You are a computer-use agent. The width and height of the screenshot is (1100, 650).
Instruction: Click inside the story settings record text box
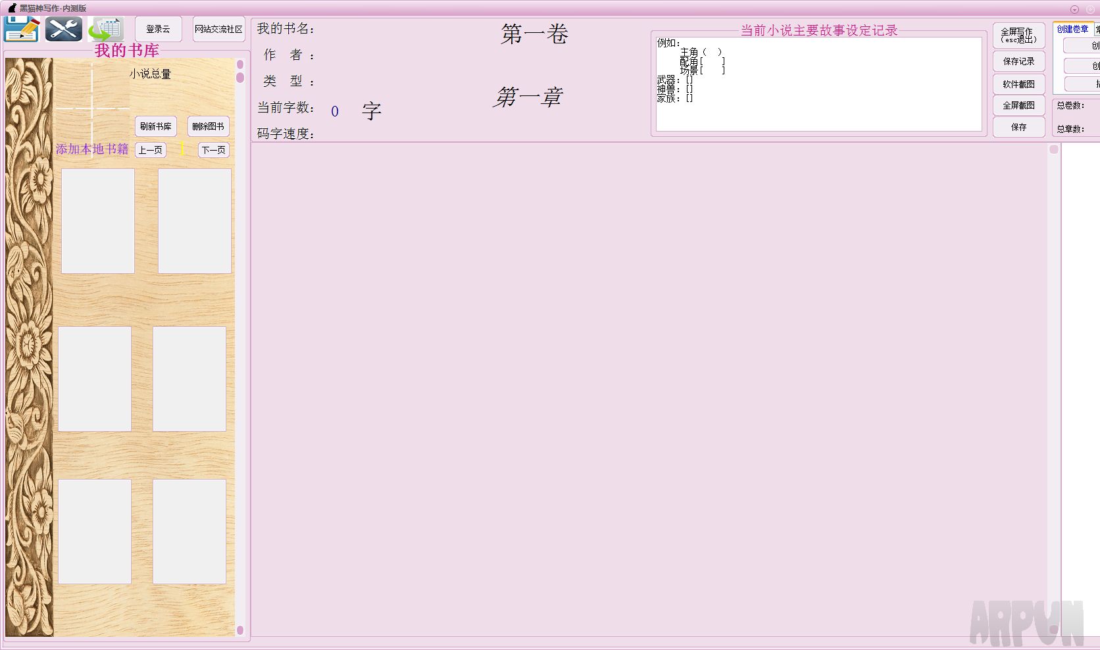(x=818, y=84)
